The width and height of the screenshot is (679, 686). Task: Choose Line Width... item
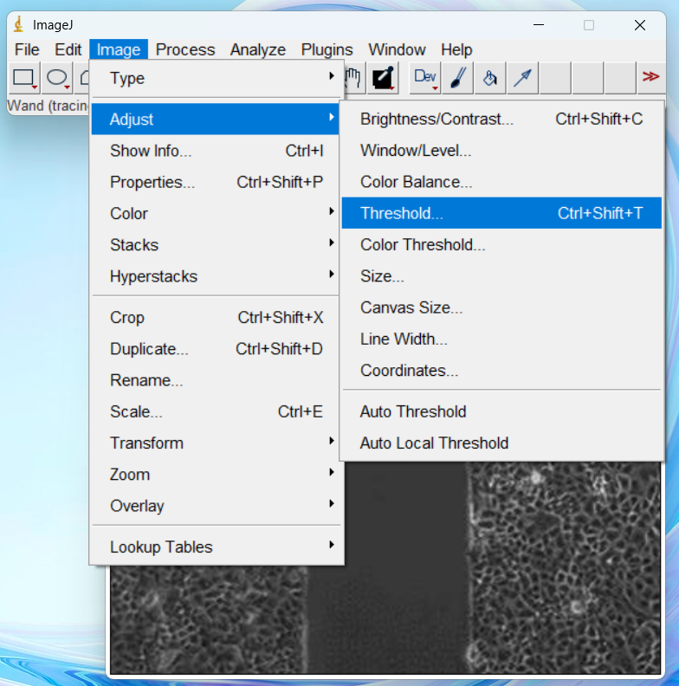pos(501,339)
